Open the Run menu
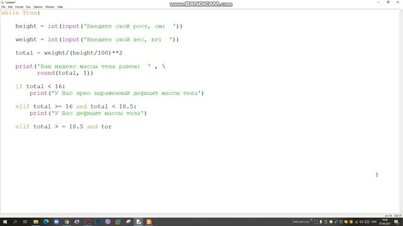 (x=28, y=7)
